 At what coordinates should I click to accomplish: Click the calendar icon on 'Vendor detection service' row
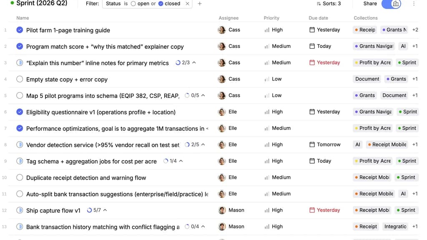click(312, 145)
